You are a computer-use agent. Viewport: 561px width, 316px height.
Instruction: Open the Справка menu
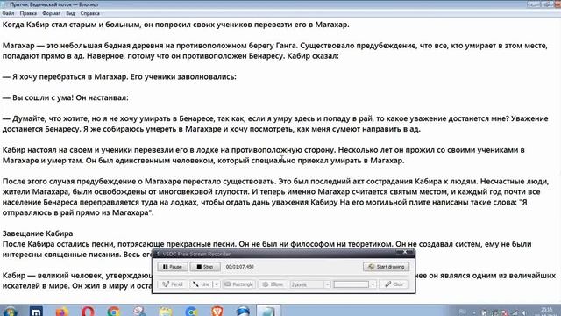pos(89,13)
